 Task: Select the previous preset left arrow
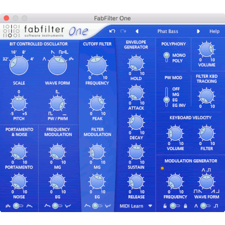[x=137, y=31]
